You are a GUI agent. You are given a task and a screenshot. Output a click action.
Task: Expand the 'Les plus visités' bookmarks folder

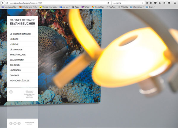click(10, 7)
